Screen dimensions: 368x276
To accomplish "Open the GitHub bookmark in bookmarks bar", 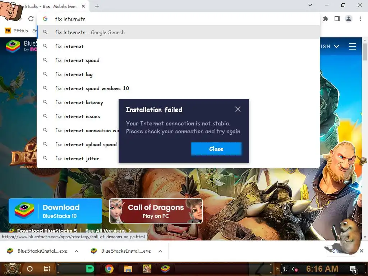I will point(20,31).
